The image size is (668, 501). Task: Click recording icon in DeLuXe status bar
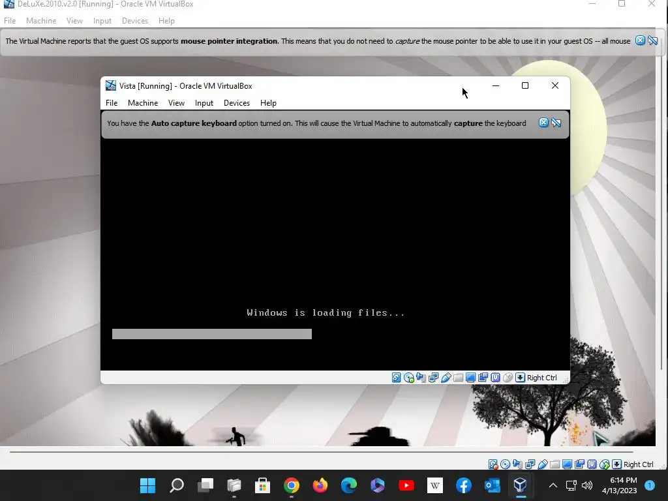(579, 464)
